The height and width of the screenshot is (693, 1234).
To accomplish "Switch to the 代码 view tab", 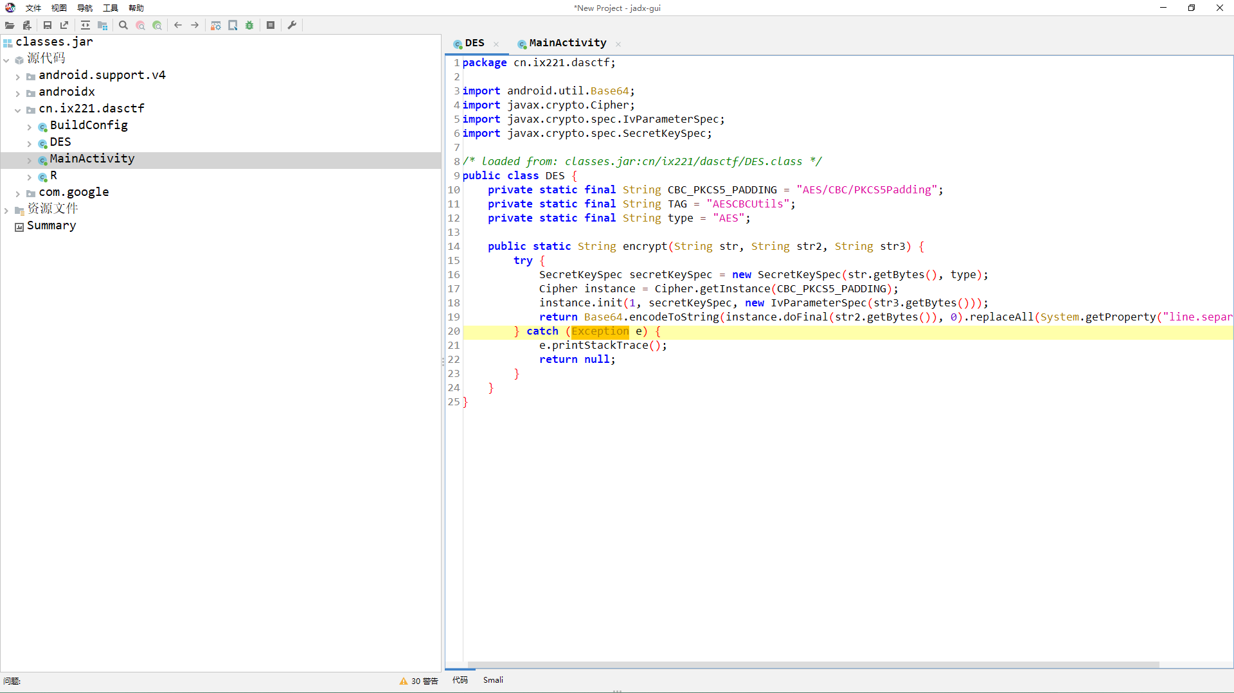I will (460, 680).
